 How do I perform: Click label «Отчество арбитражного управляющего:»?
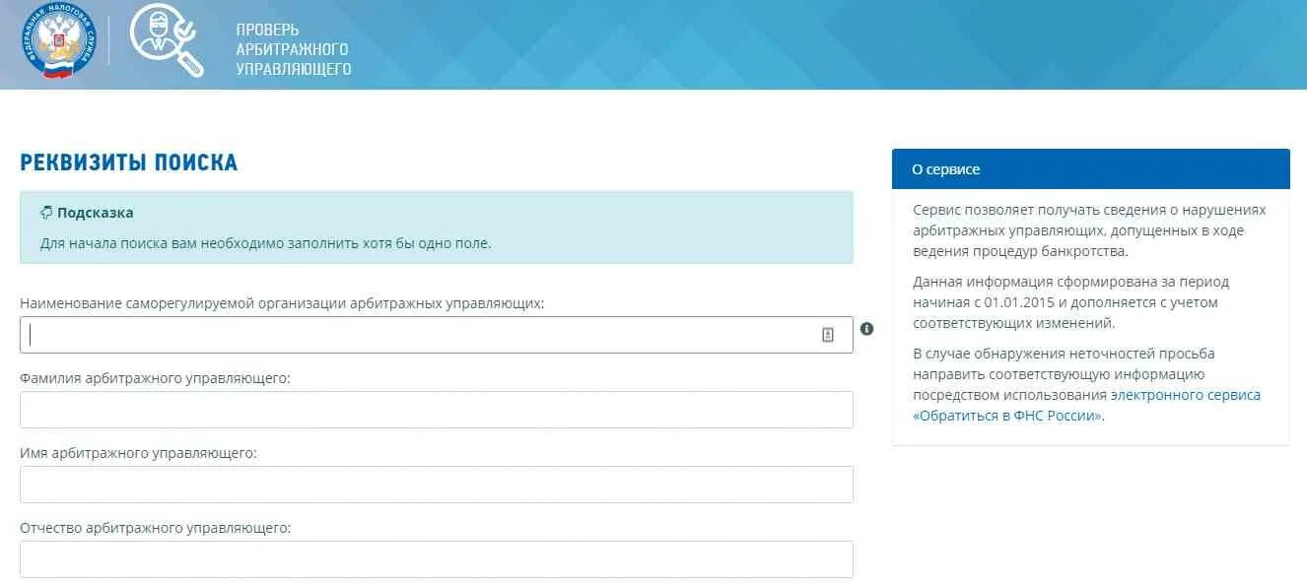point(156,528)
